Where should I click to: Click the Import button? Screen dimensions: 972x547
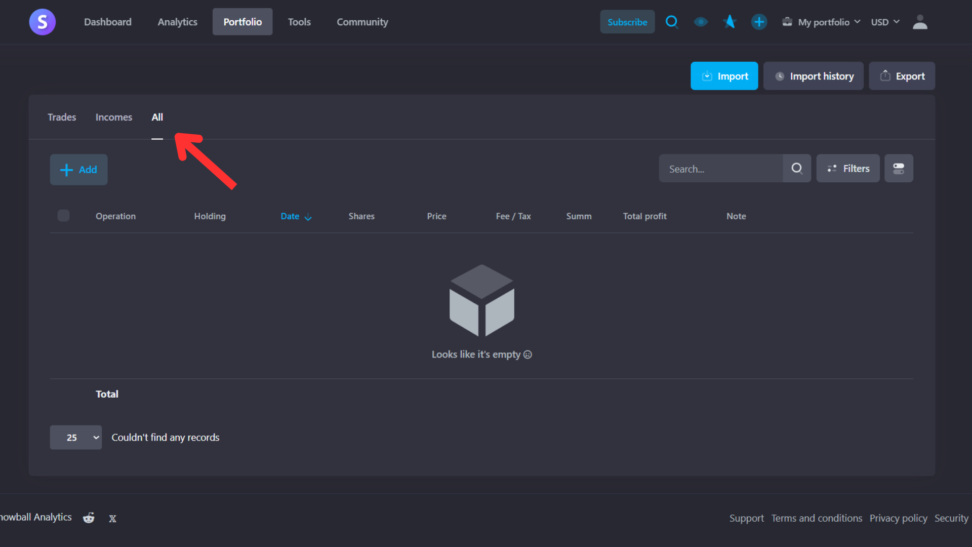(x=724, y=76)
